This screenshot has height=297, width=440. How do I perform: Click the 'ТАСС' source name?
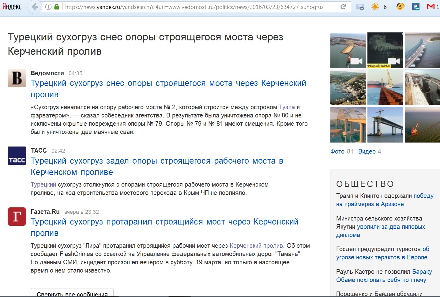tap(39, 150)
